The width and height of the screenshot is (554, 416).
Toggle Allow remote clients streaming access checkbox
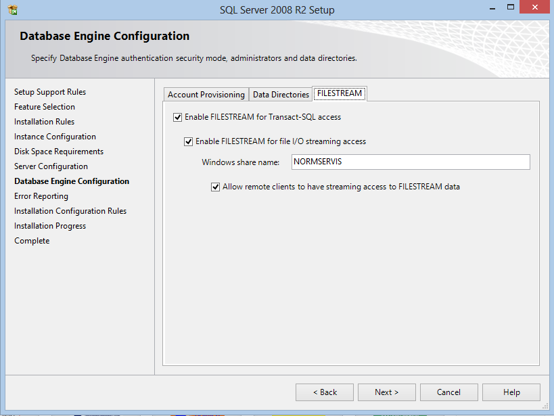pyautogui.click(x=216, y=187)
